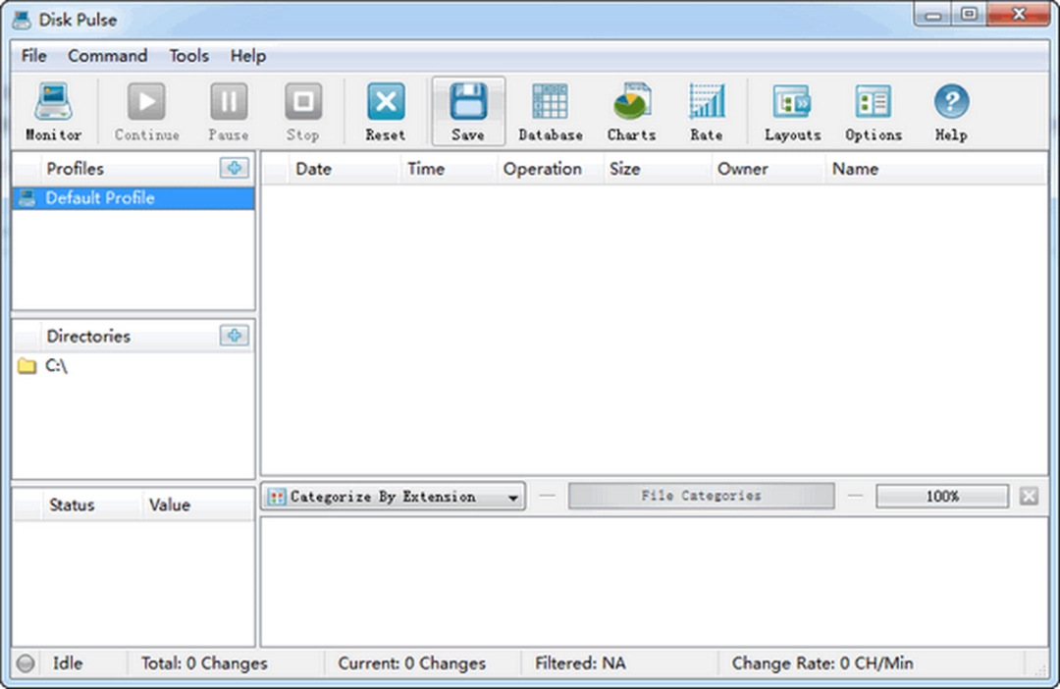1060x689 pixels.
Task: Stop the current monitoring session
Action: coord(302,108)
